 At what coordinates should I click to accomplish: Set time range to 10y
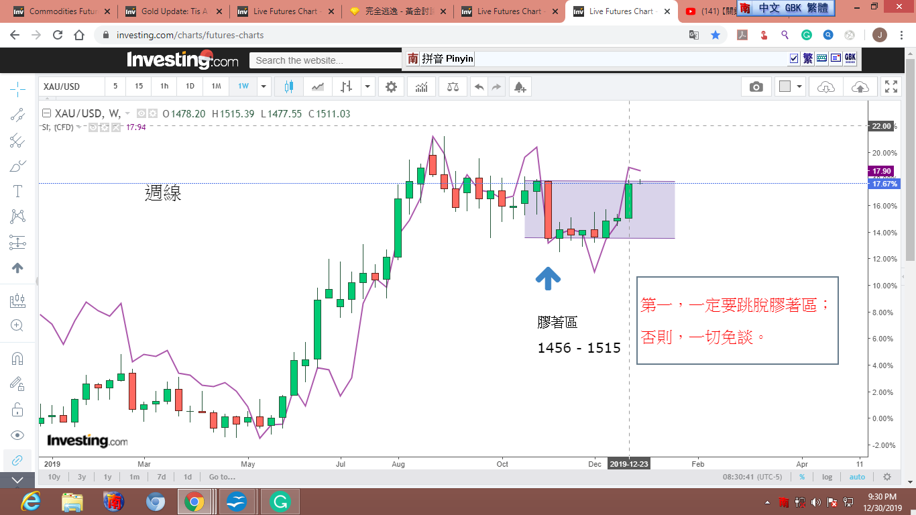[x=54, y=477]
